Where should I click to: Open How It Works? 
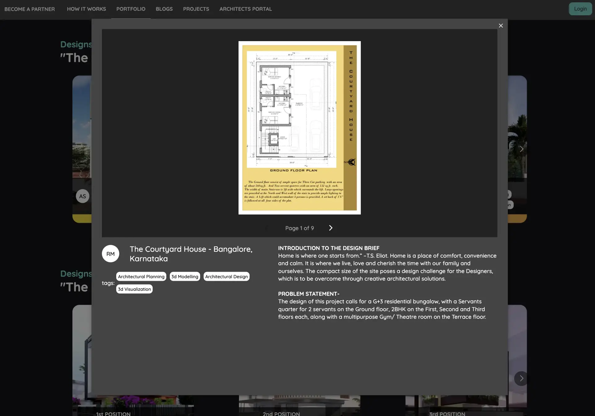(86, 9)
